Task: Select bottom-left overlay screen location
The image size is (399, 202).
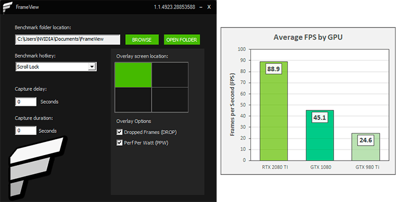Action: [134, 99]
